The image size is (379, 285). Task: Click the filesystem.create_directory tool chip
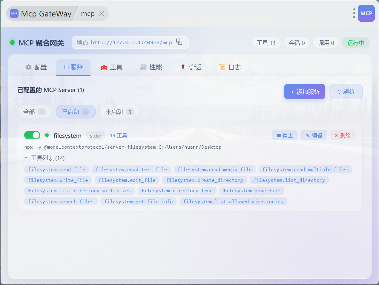tap(205, 180)
